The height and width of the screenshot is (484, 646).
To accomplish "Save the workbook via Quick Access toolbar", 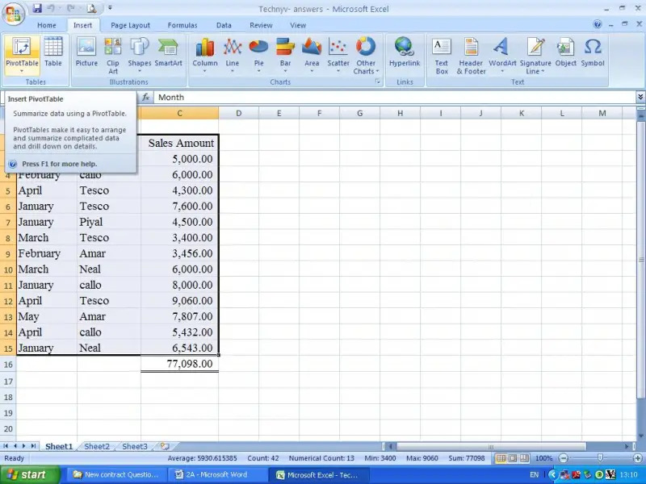I will tap(36, 7).
